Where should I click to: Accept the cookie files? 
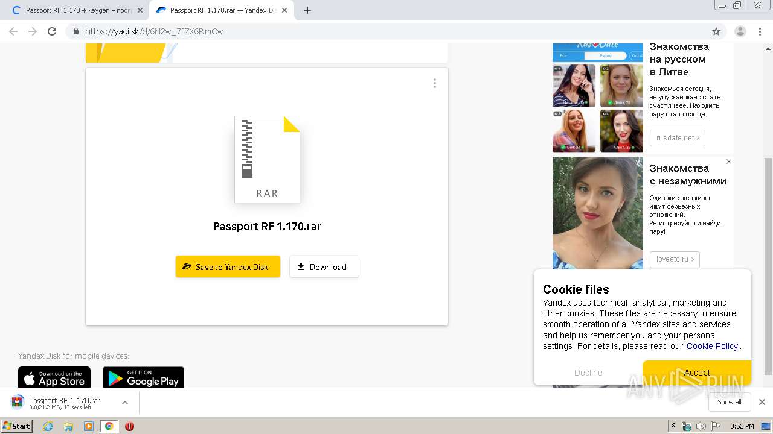(697, 373)
